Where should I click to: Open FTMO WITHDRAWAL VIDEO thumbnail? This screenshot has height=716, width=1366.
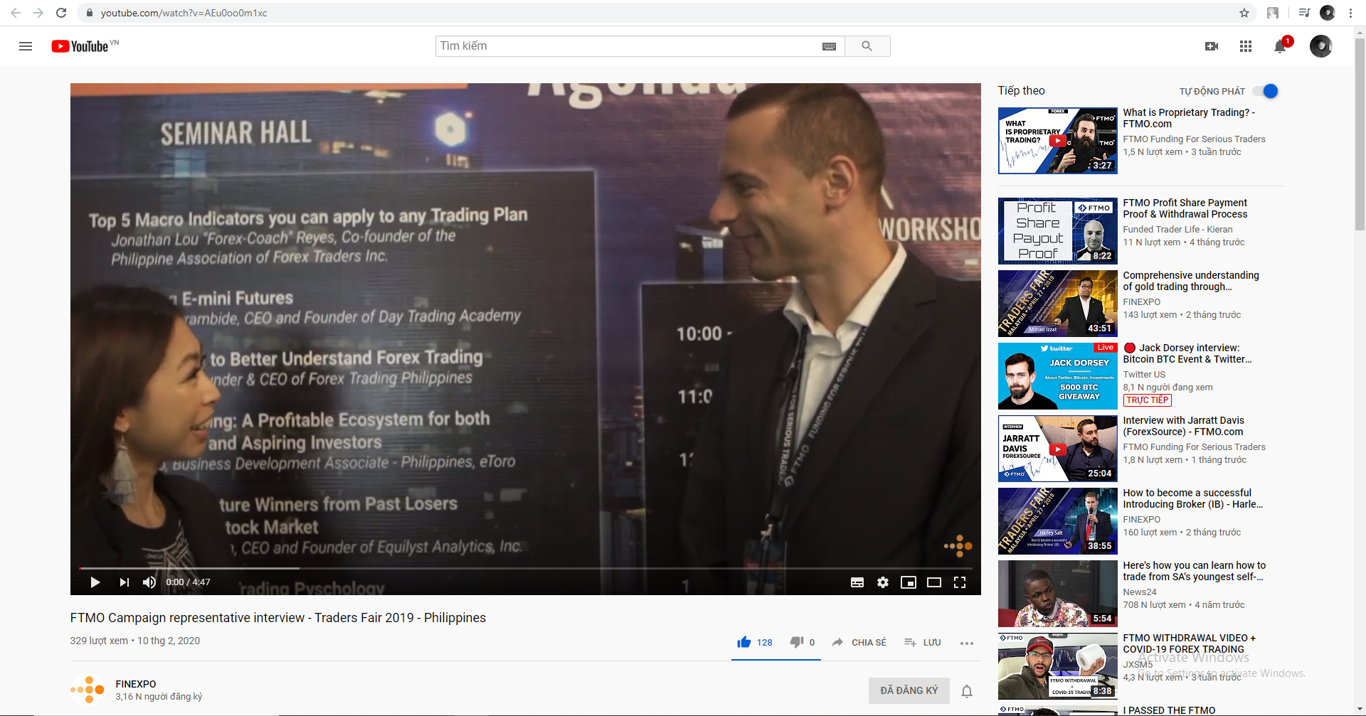coord(1057,666)
